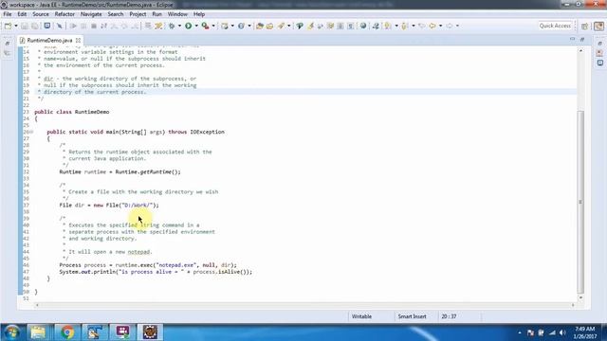Click the Open Perspective icon

tap(584, 26)
